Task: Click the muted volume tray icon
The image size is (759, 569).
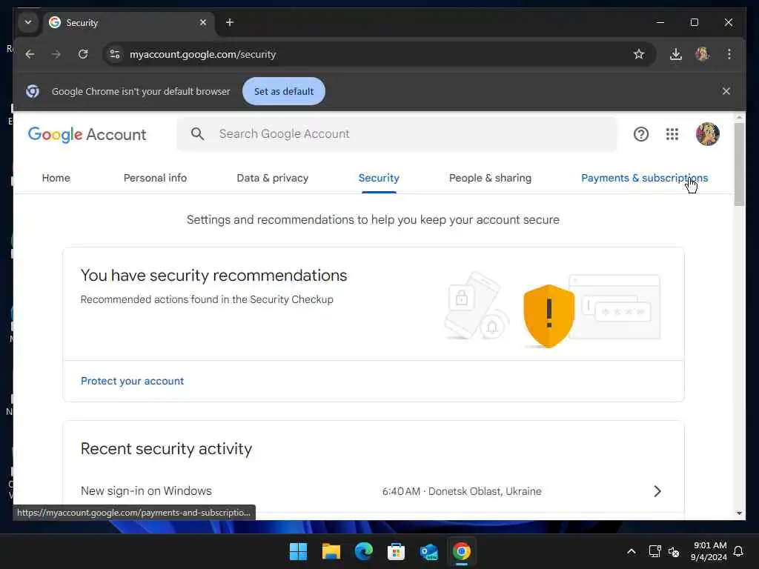Action: point(673,551)
